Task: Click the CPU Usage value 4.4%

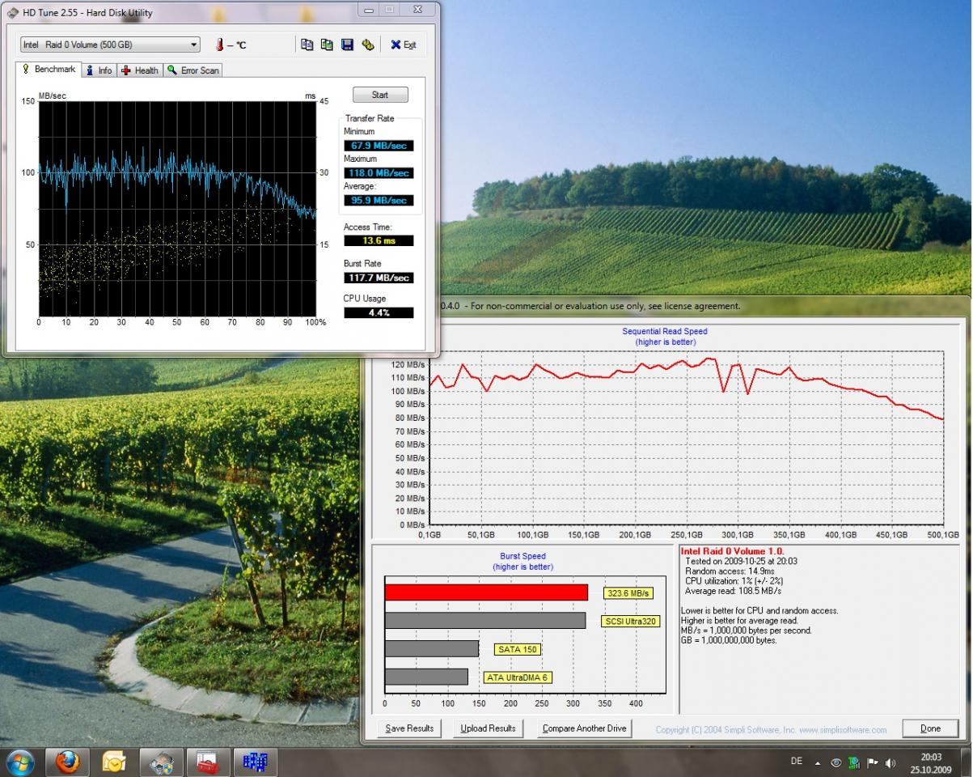Action: pos(379,312)
